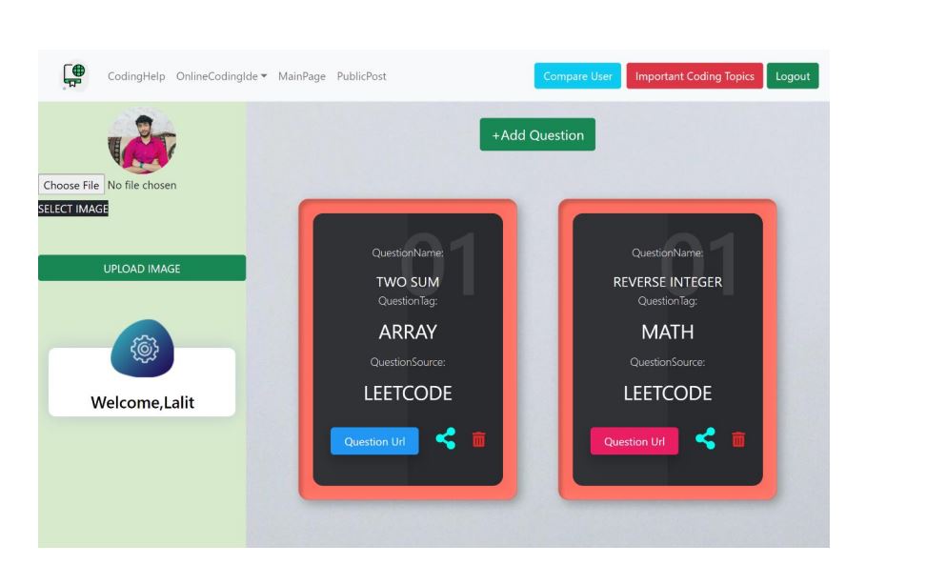Open Important Coding Topics
The height and width of the screenshot is (565, 947).
click(x=695, y=75)
